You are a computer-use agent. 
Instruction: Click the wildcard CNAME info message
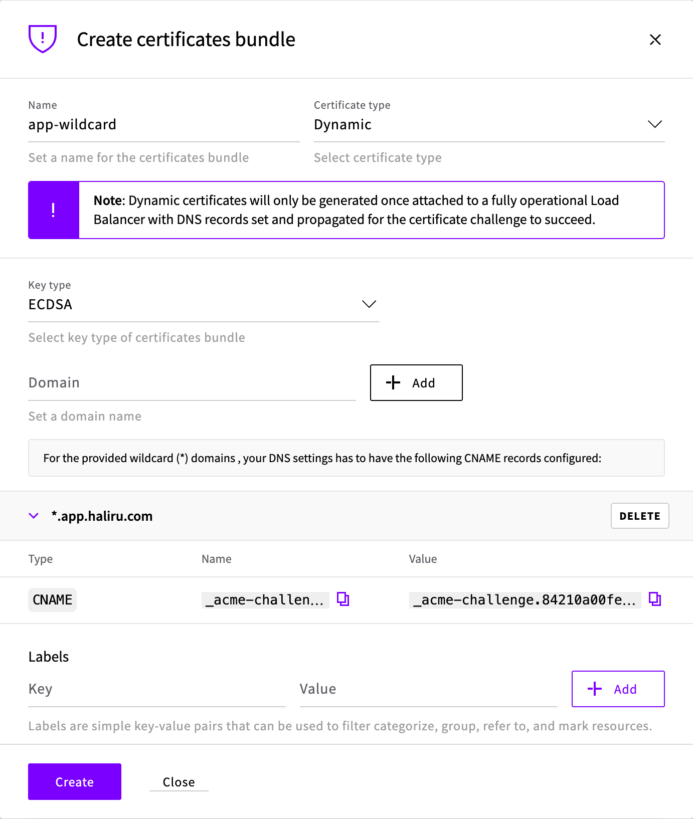click(347, 458)
